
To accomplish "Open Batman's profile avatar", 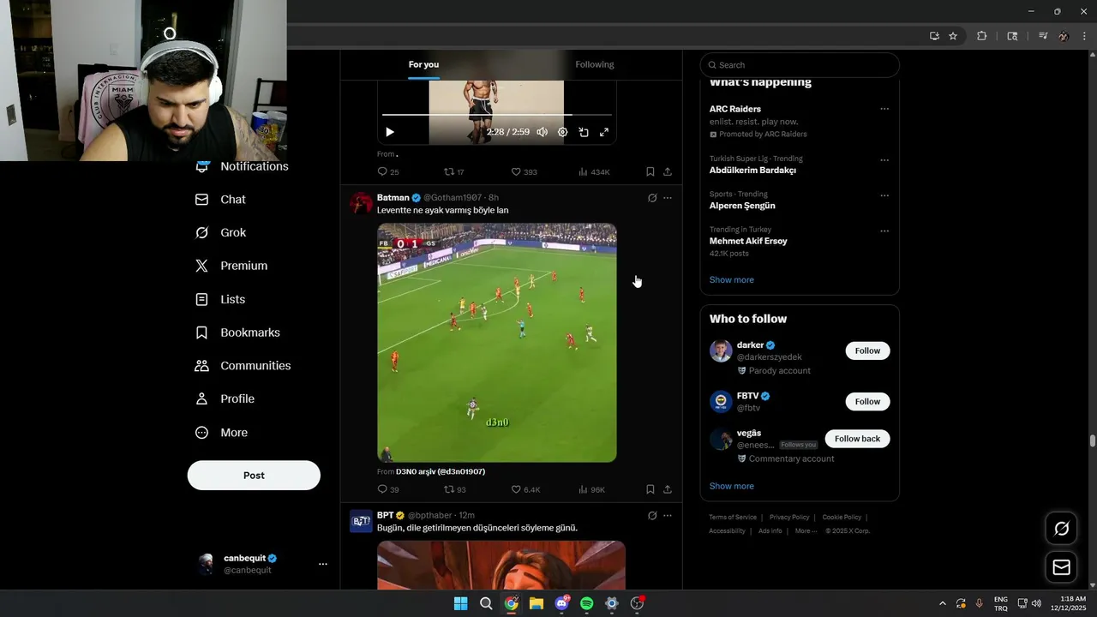I will [x=361, y=204].
